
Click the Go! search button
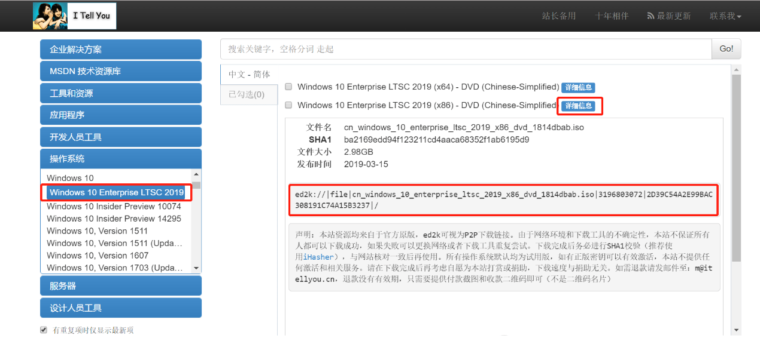click(726, 49)
